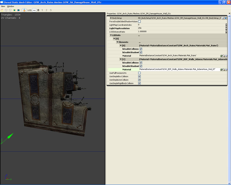The height and width of the screenshot is (185, 231).
Task: Click scrollbar down arrow in Properties panel
Action: coord(229,183)
